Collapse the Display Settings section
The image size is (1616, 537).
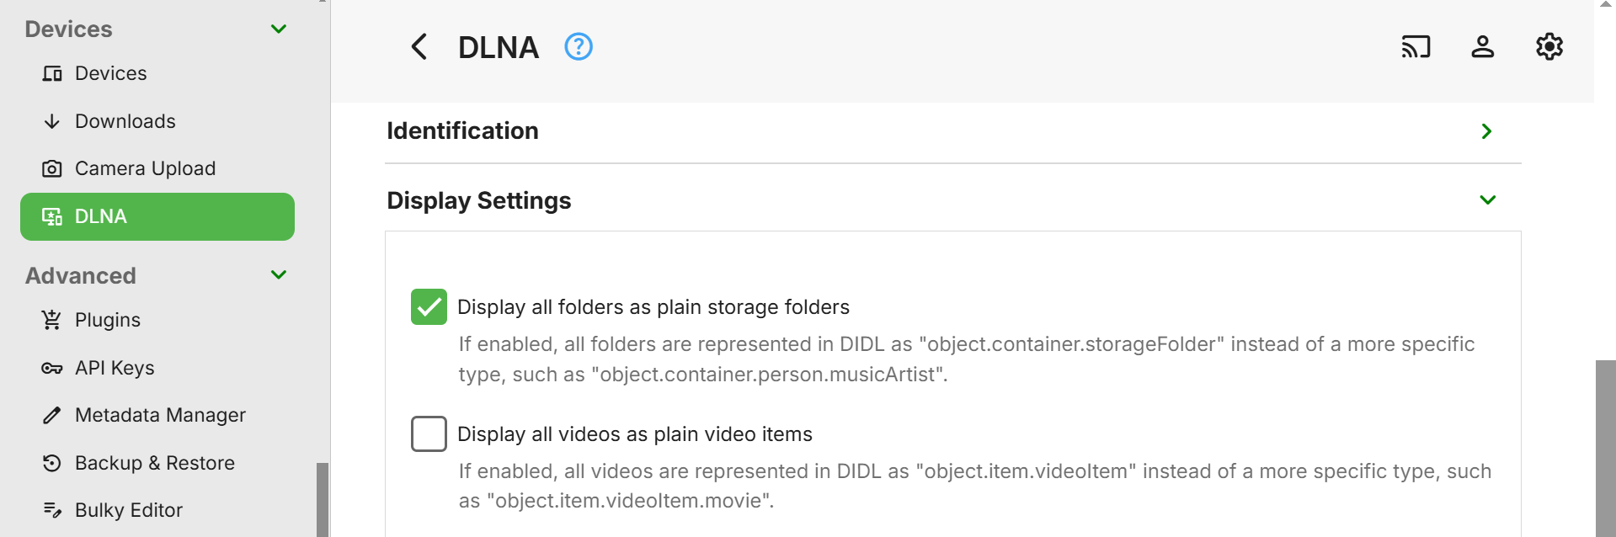[1487, 200]
